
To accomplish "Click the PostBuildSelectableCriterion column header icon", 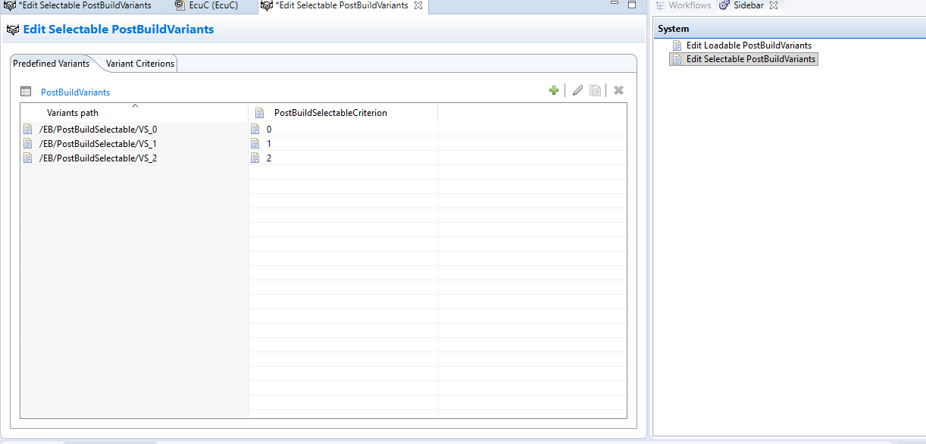I will click(259, 113).
